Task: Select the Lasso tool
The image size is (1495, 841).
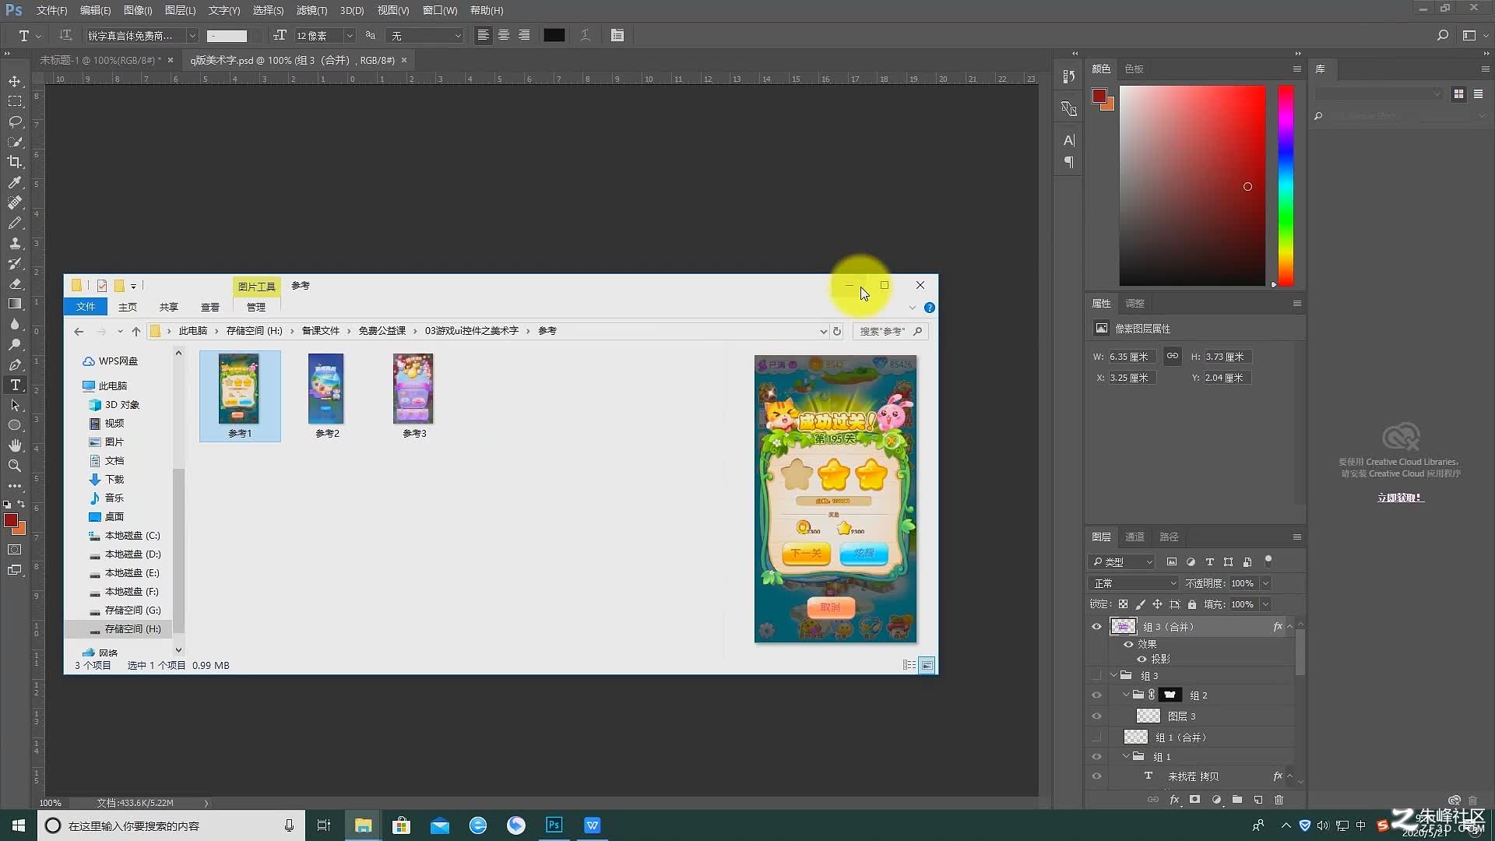Action: click(15, 121)
